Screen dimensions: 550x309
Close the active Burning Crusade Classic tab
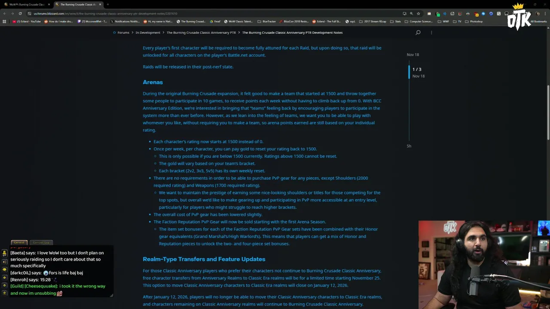pyautogui.click(x=100, y=4)
